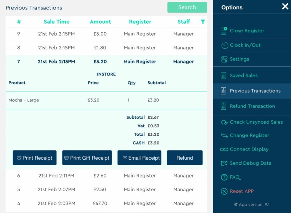Viewport: 291px width, 213px height.
Task: Open the FAQ menu item
Action: (x=235, y=177)
